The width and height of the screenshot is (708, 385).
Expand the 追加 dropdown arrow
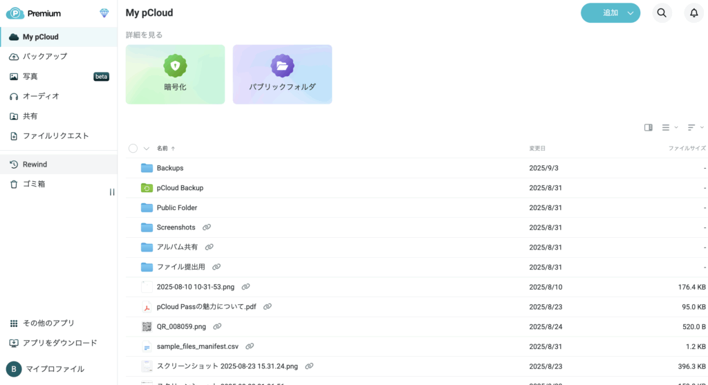pos(631,13)
